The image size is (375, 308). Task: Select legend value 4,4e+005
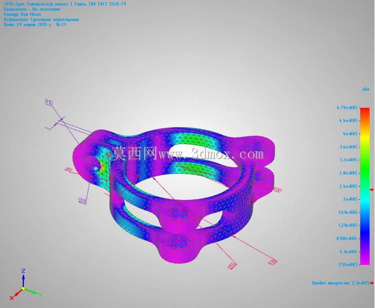click(x=348, y=121)
